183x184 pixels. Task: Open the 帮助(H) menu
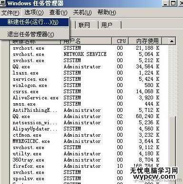coord(107,12)
